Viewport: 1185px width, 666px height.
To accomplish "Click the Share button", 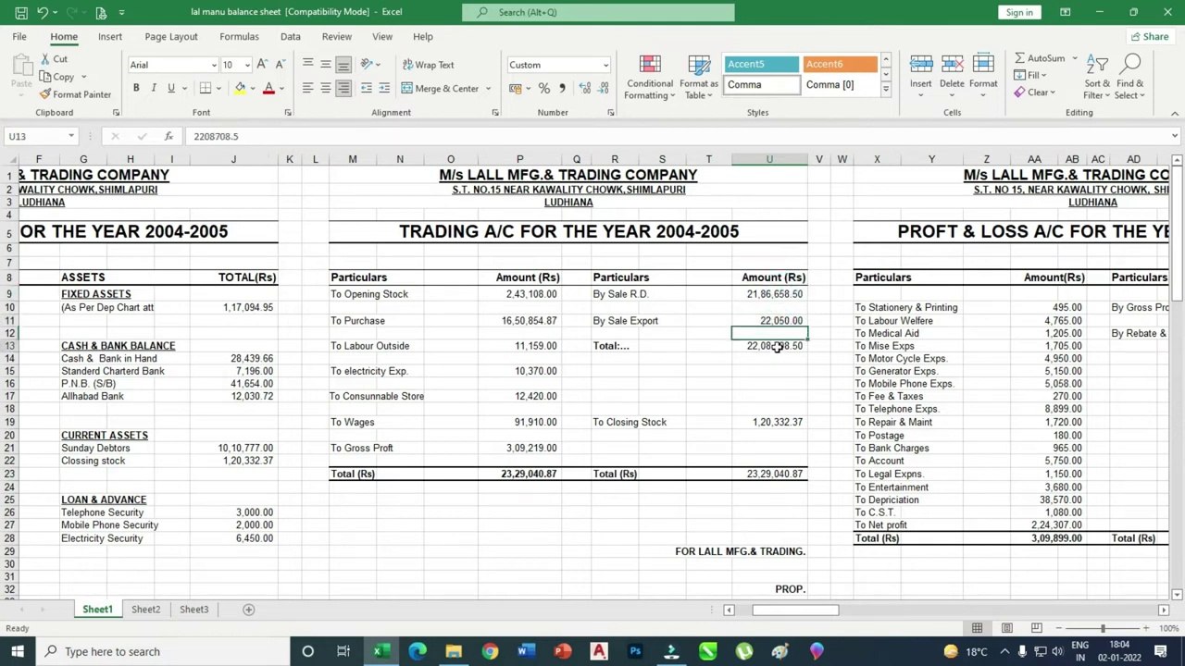I will tap(1149, 37).
